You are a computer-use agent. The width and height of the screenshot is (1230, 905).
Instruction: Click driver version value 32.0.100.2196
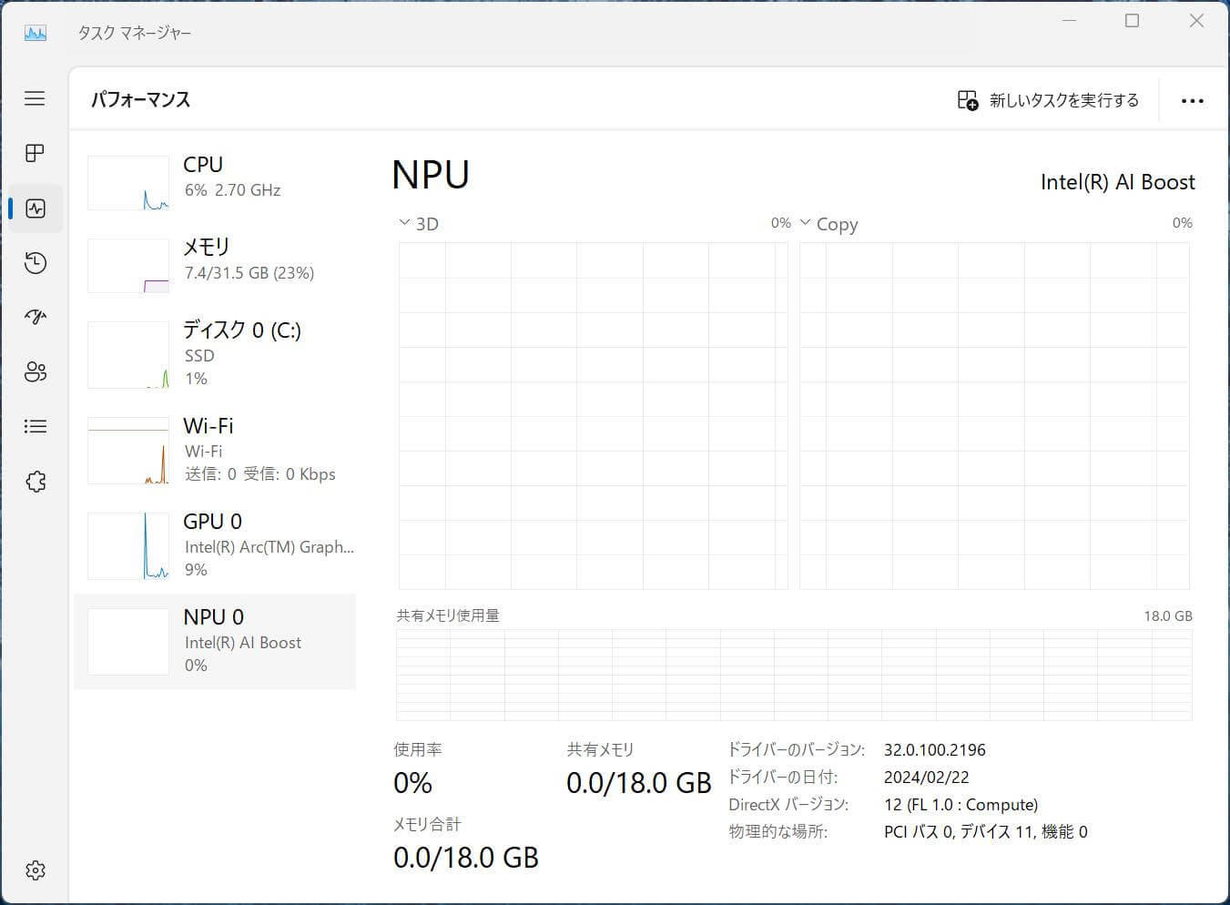(934, 750)
